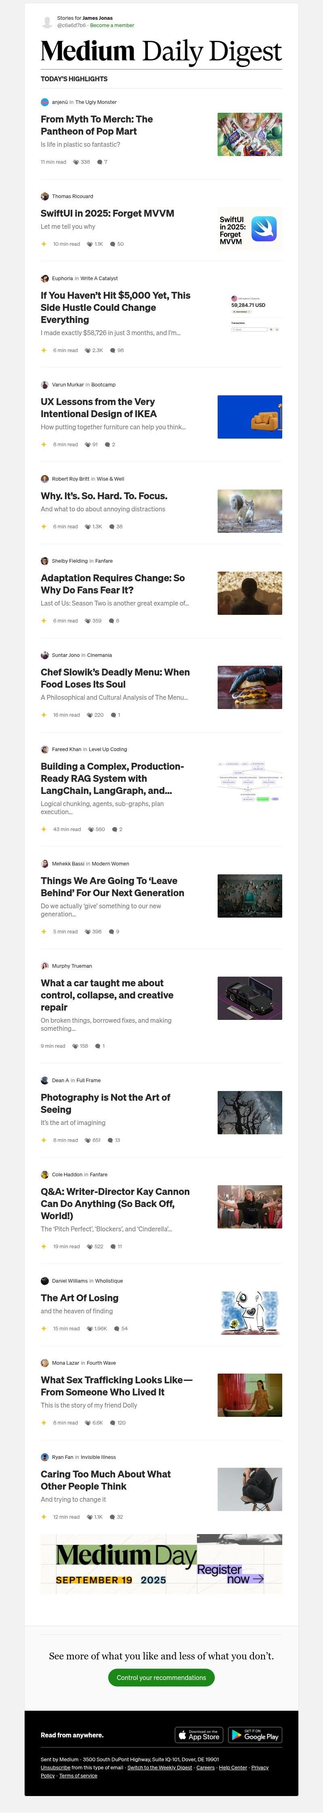The width and height of the screenshot is (323, 1813).
Task: Click Euphoria's author avatar
Action: click(44, 279)
